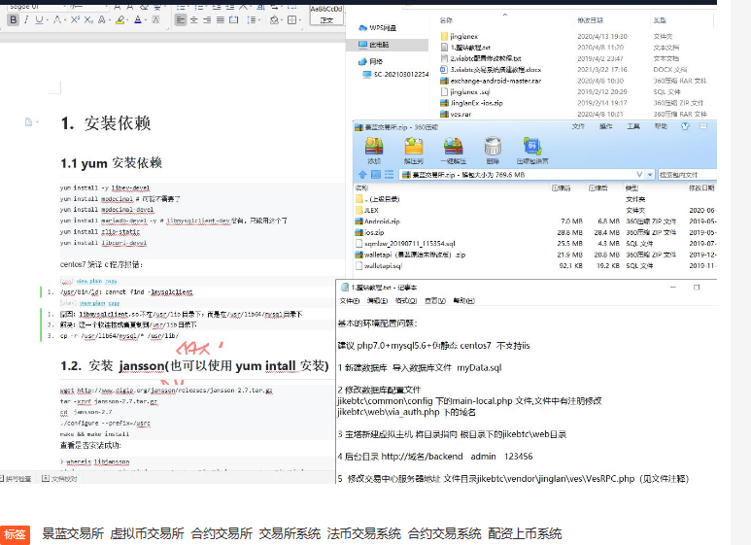The image size is (751, 545).
Task: Open 格式(O) menu in Notepad
Action: point(406,301)
